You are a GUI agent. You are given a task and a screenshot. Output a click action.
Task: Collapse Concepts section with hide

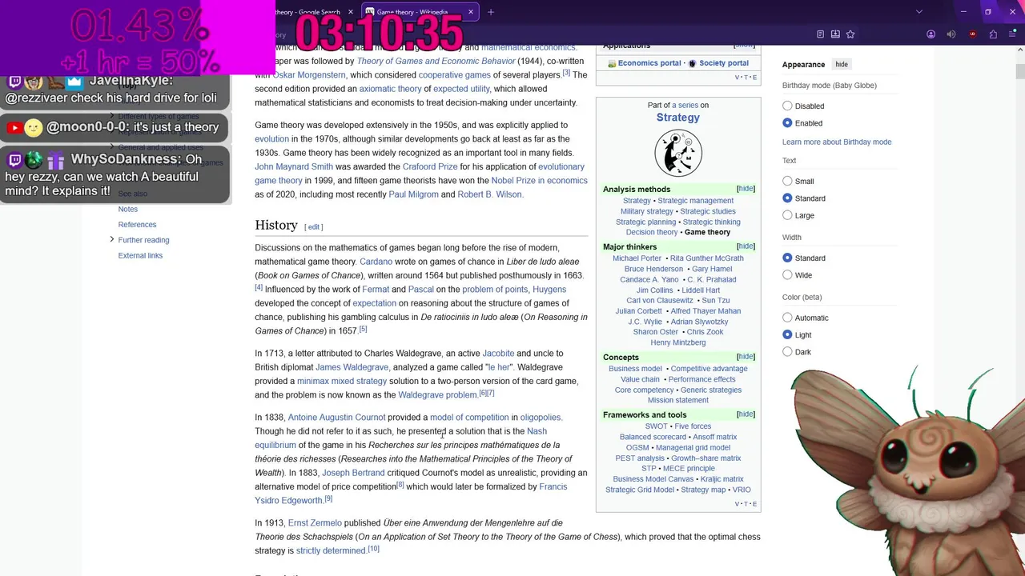pyautogui.click(x=746, y=357)
